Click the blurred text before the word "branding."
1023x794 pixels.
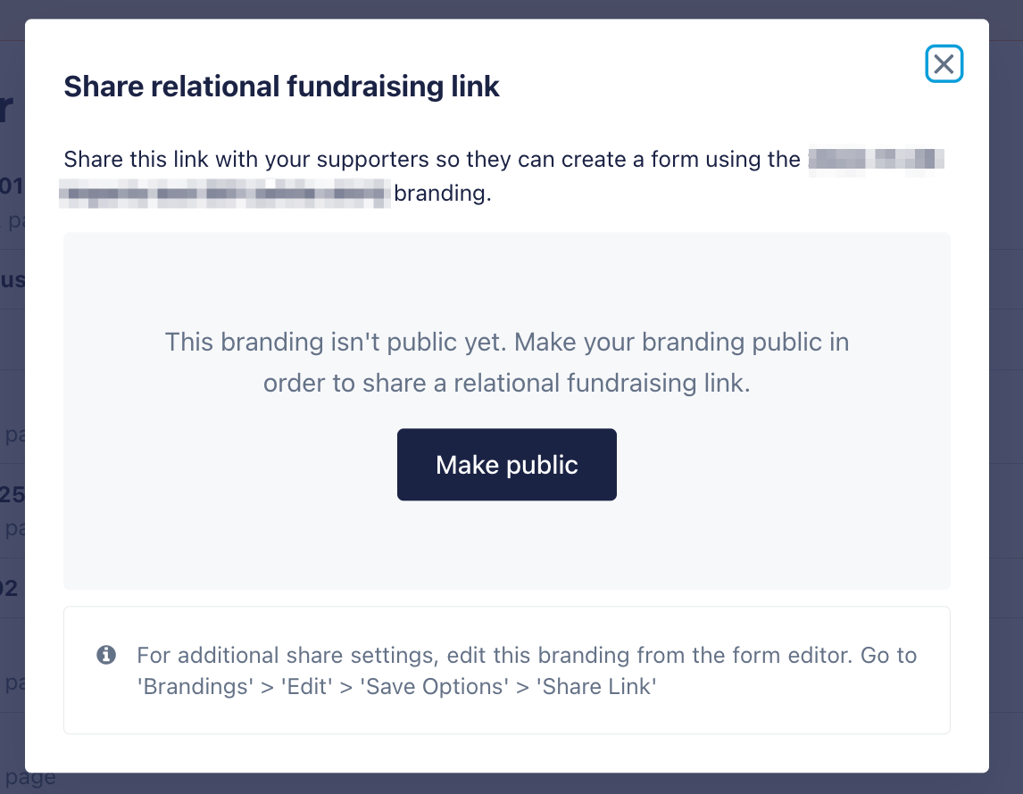[224, 193]
